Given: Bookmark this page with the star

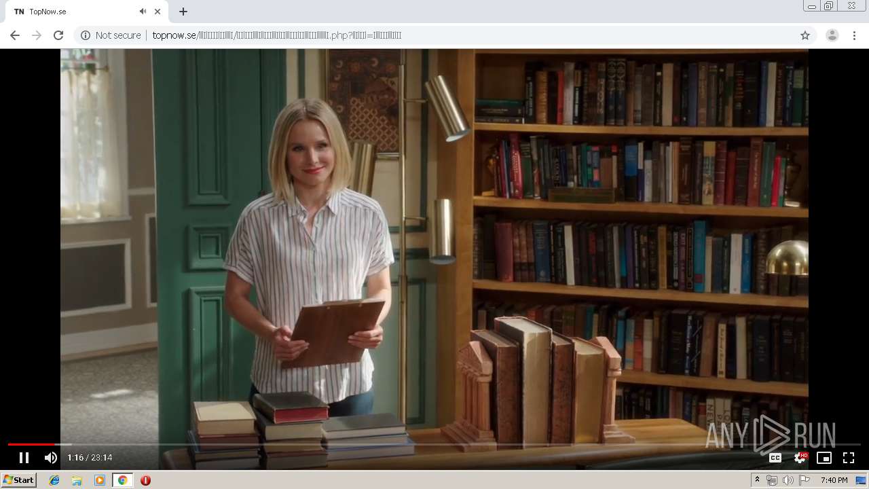Looking at the screenshot, I should [x=805, y=35].
